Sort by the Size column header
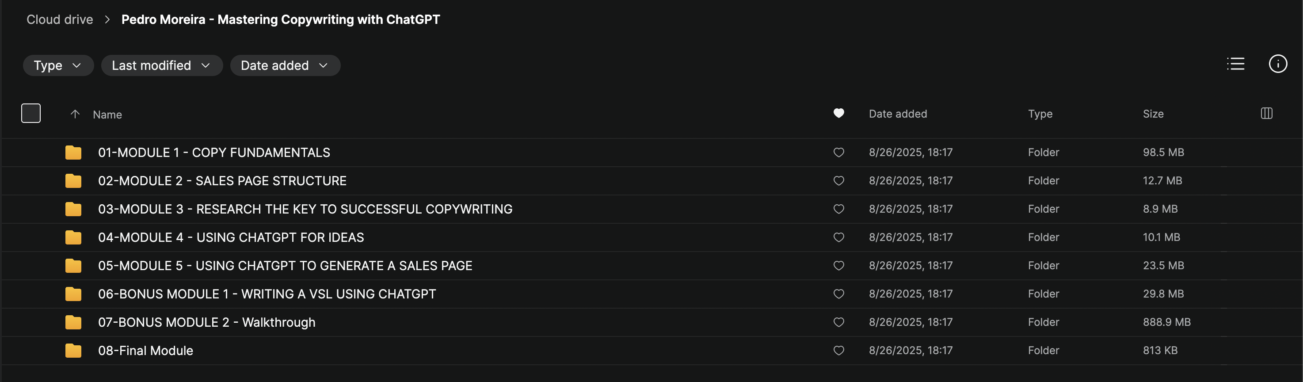This screenshot has width=1303, height=382. pos(1153,114)
